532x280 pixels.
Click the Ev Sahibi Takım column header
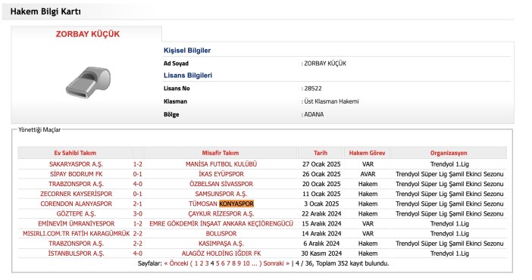(75, 153)
